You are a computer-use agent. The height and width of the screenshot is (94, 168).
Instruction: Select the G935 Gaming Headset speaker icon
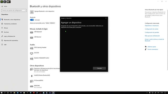pyautogui.click(x=31, y=48)
